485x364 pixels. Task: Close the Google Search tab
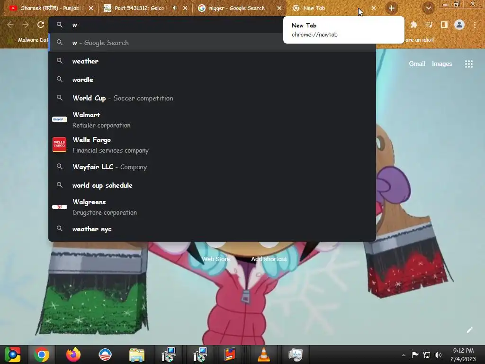[x=279, y=8]
